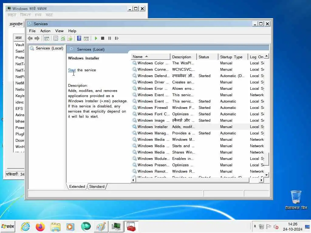
Task: Select the Windows Error service row
Action: click(x=198, y=89)
